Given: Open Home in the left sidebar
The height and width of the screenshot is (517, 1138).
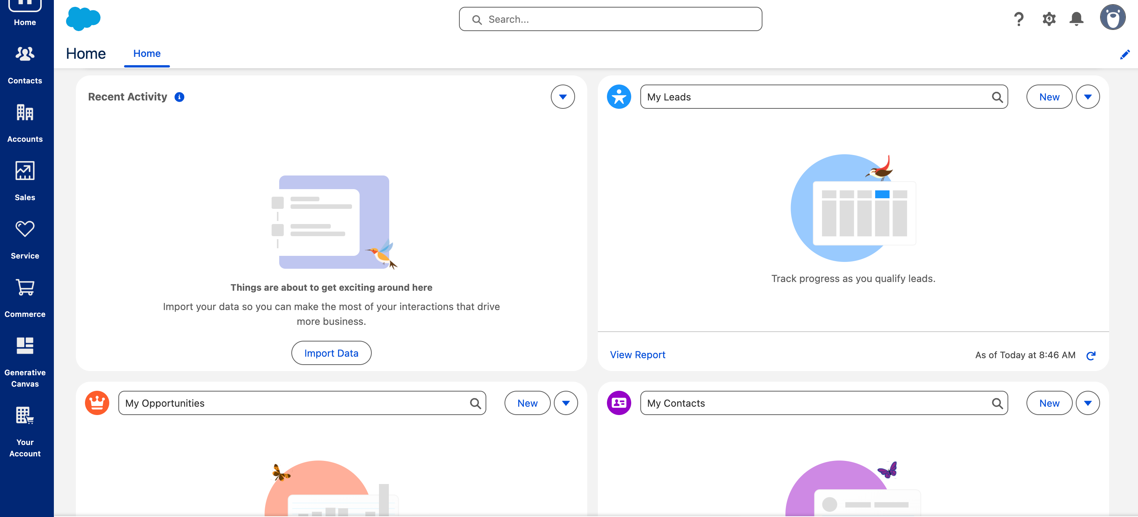Looking at the screenshot, I should click(25, 14).
